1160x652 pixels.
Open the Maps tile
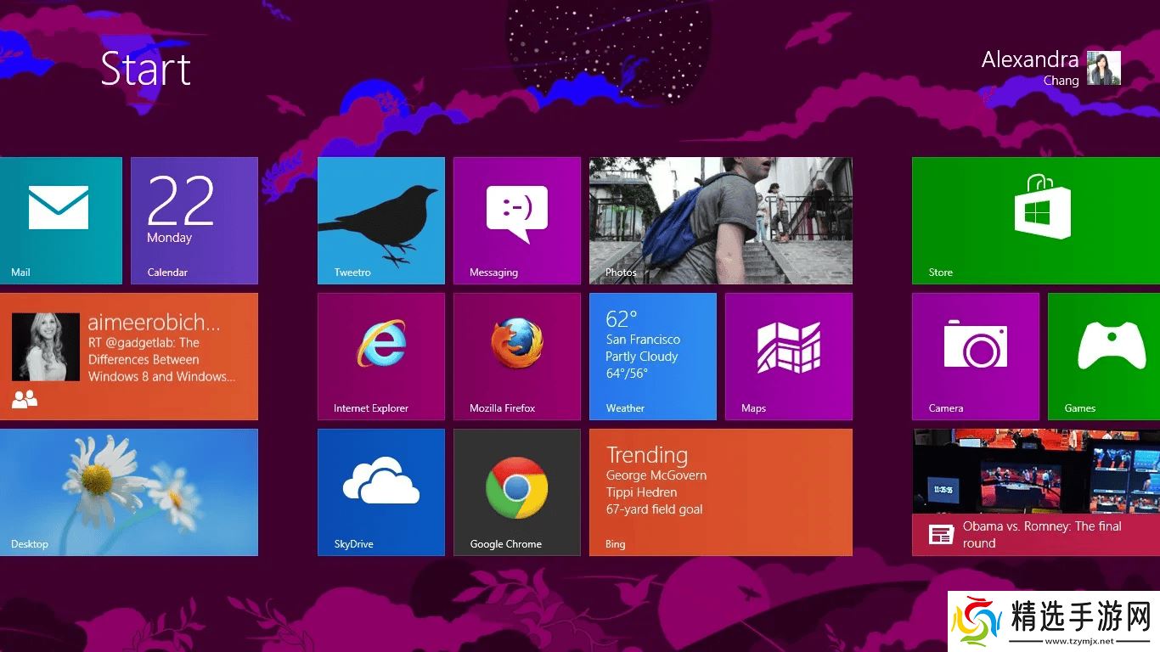[788, 356]
